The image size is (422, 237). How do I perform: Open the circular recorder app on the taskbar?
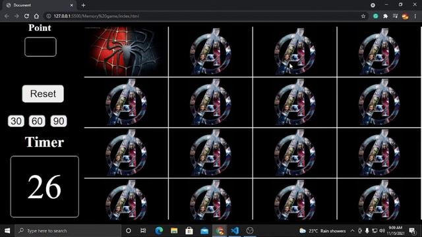[250, 230]
